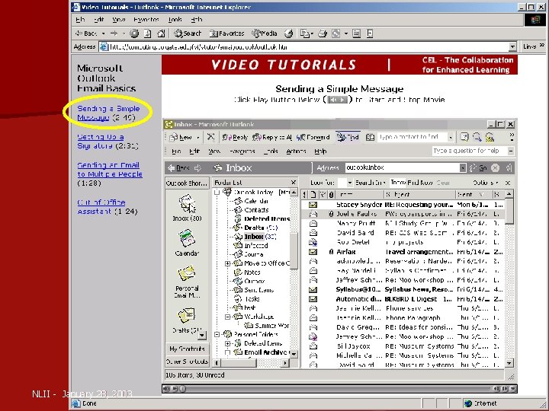549x411 pixels.
Task: Expand the Move to Office folder
Action: click(227, 263)
